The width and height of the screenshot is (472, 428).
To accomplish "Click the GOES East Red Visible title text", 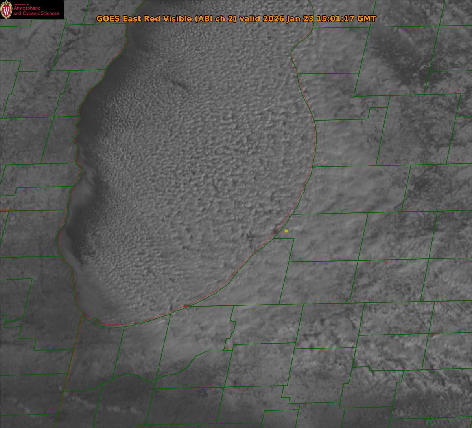I will (x=236, y=19).
